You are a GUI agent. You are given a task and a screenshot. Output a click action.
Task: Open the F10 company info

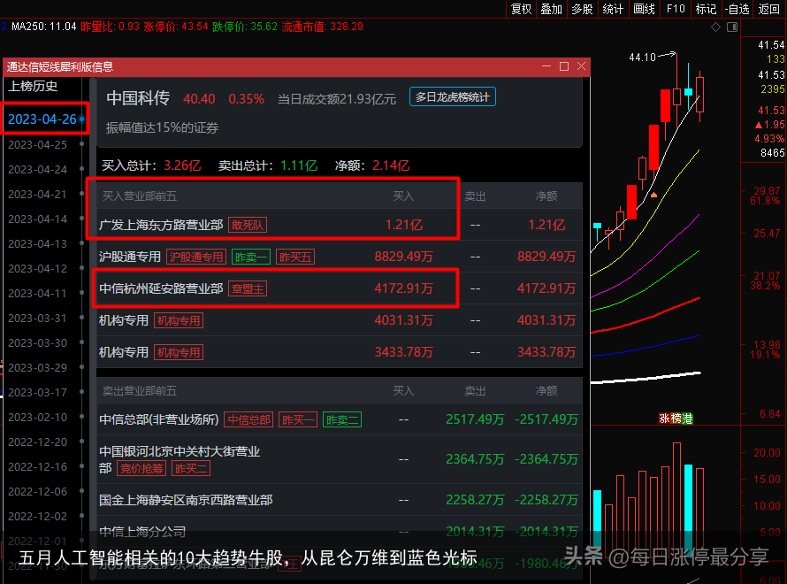(x=676, y=9)
